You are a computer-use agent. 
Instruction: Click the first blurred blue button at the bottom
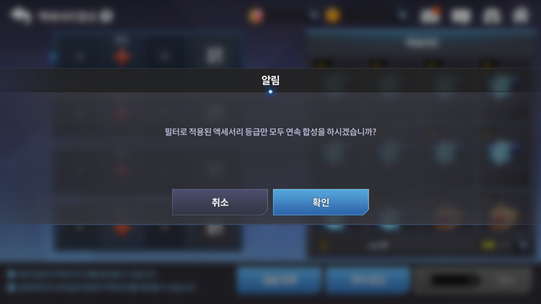tap(279, 280)
